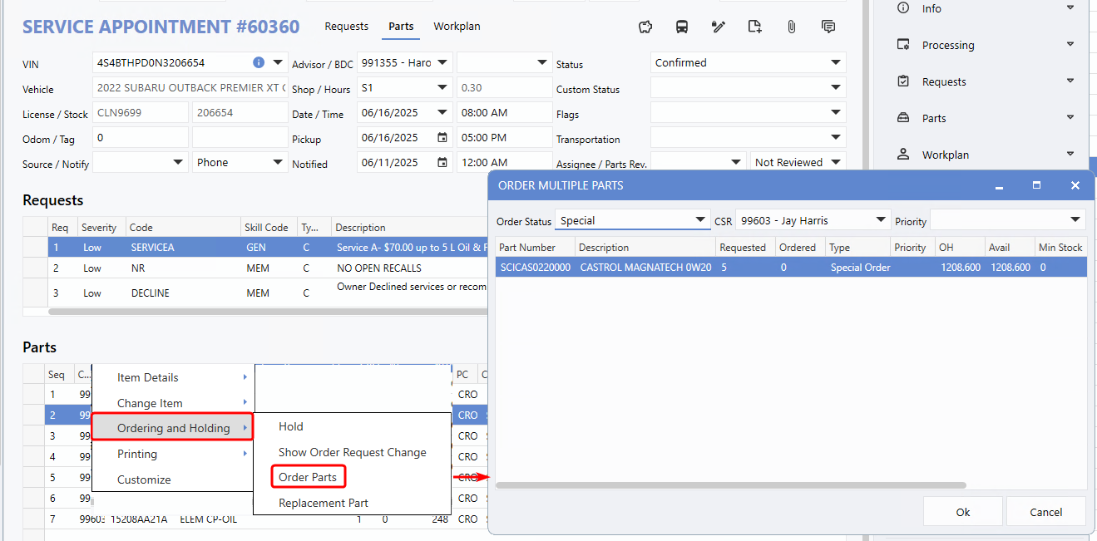Image resolution: width=1097 pixels, height=541 pixels.
Task: Click the horizontal scrollbar in the order dialog
Action: tap(730, 485)
